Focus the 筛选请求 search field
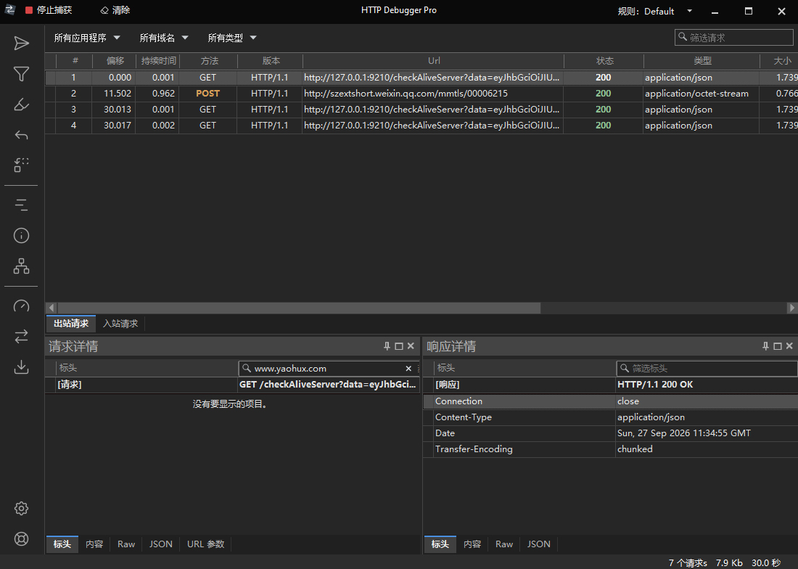The image size is (798, 569). 734,38
